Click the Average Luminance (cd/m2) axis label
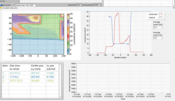 point(69,81)
